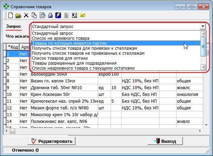
Task: Select 'Список товаров для оптики' option
Action: point(116,58)
